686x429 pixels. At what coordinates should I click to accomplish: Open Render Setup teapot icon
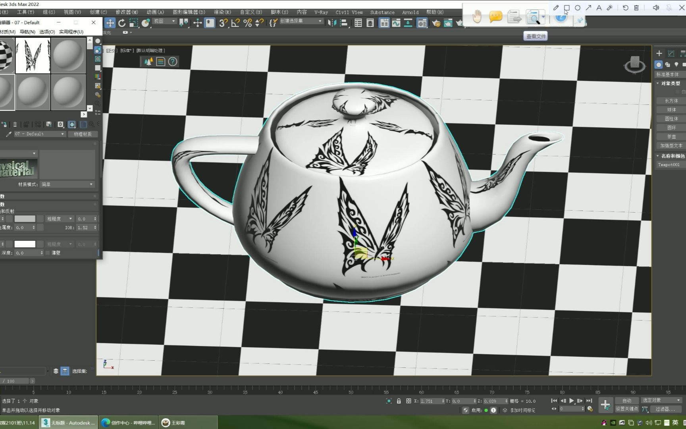[436, 23]
